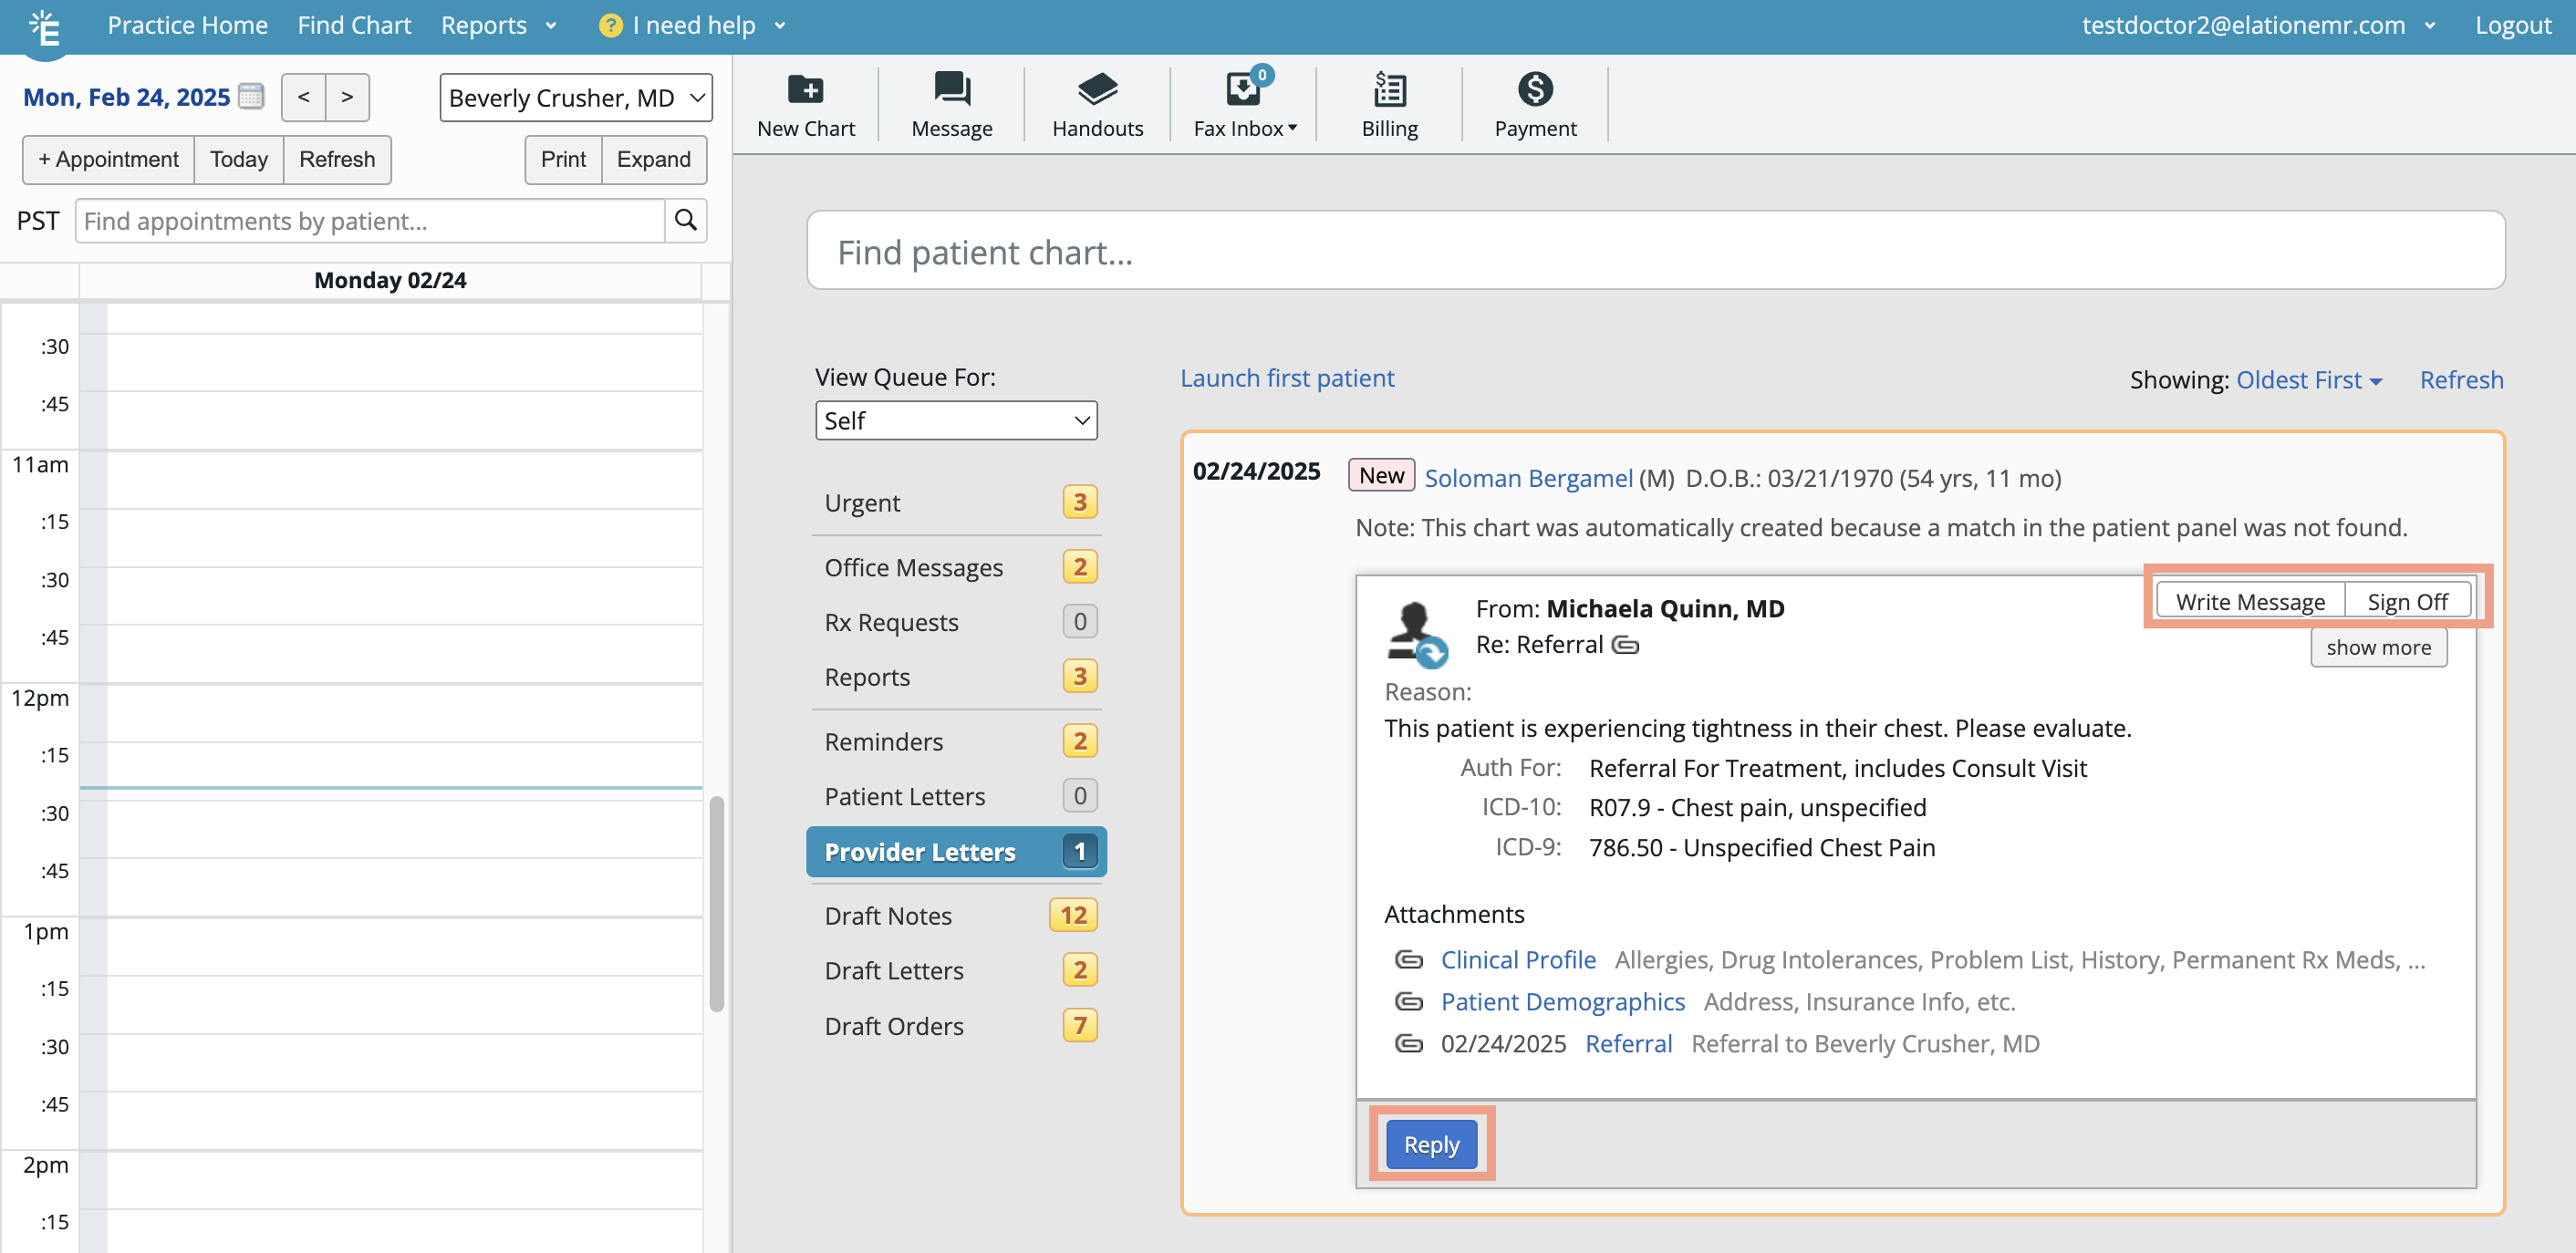The height and width of the screenshot is (1253, 2576).
Task: Click the Fax Inbox tray icon
Action: click(1242, 89)
